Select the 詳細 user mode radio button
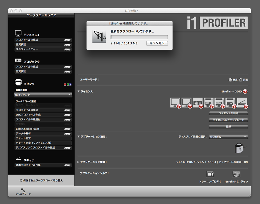 coord(241,80)
